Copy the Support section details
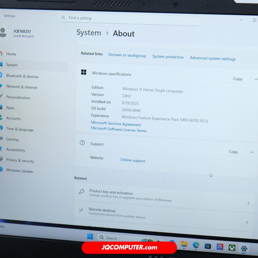258x258 pixels. (x=233, y=152)
